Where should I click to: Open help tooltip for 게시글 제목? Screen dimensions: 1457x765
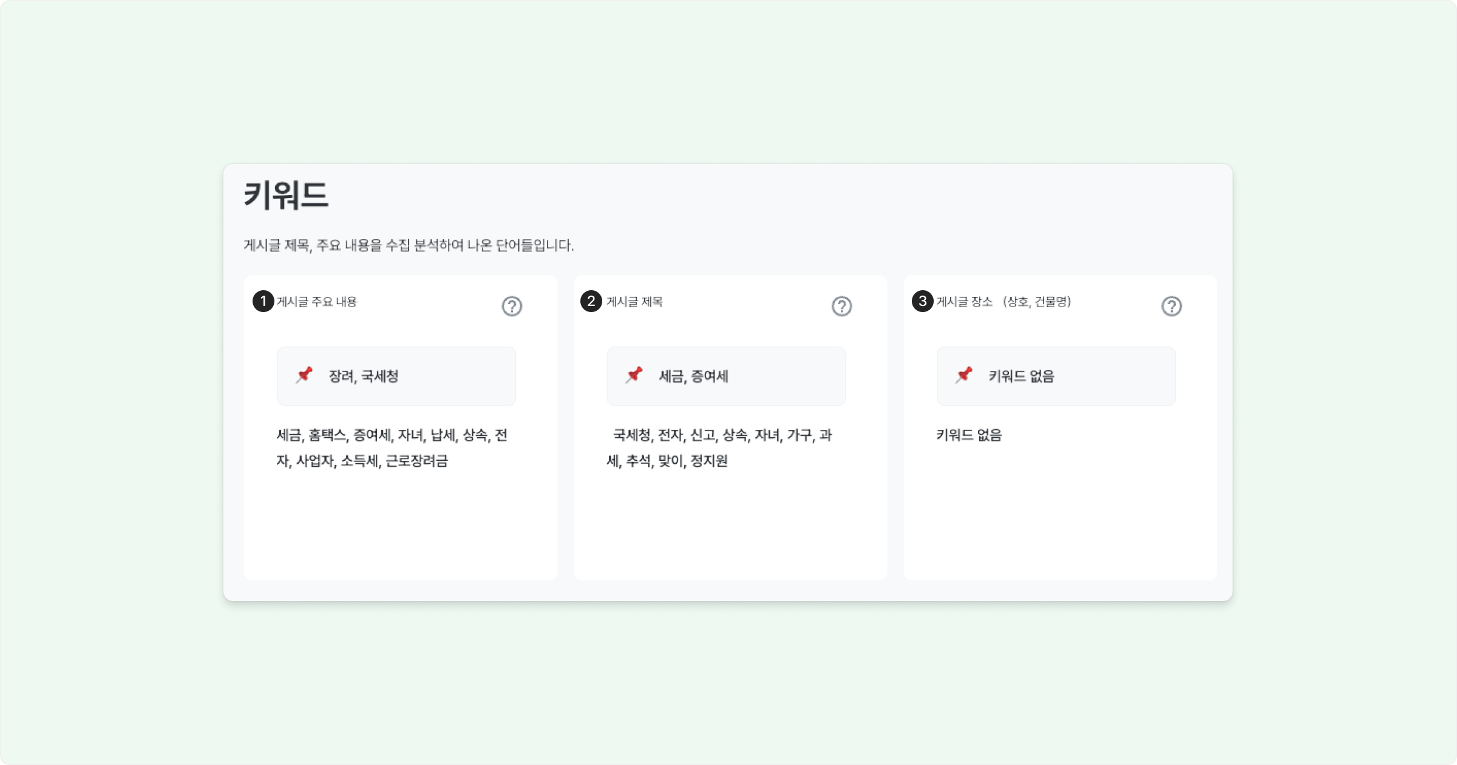pos(841,306)
